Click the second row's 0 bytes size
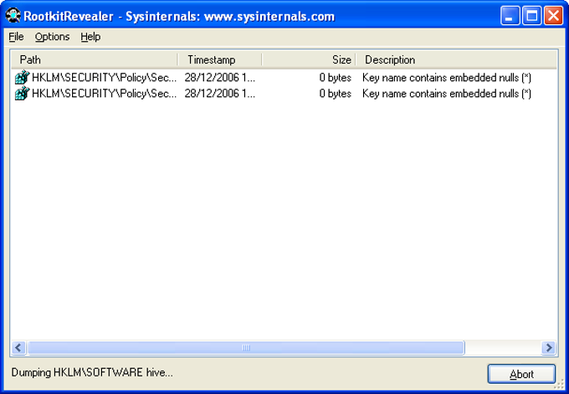This screenshot has height=394, width=569. point(336,94)
